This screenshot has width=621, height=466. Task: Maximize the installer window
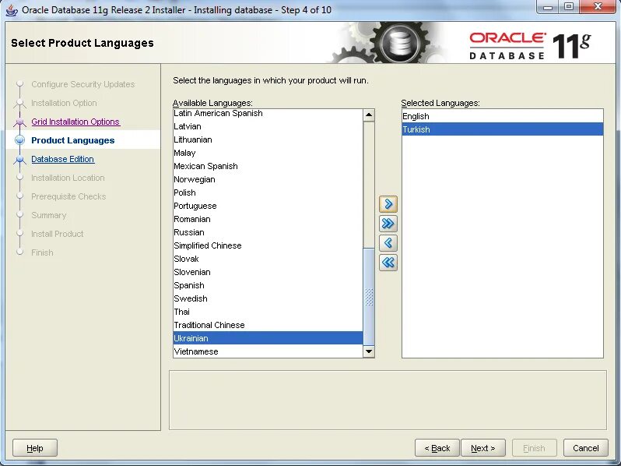click(x=569, y=7)
